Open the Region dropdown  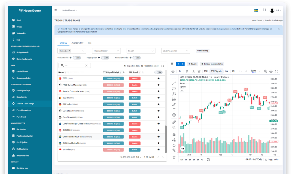coord(141,51)
